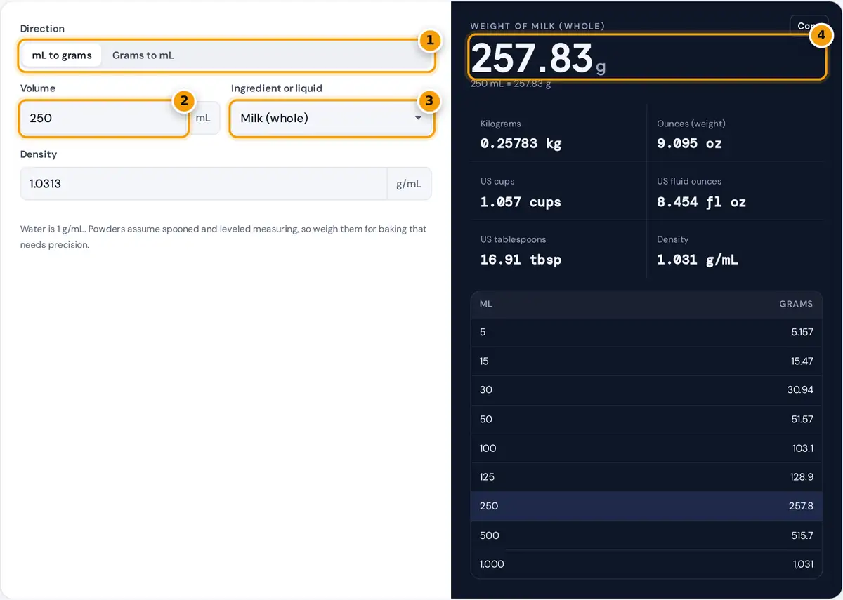Click the 8.454 fl oz value

tap(701, 202)
